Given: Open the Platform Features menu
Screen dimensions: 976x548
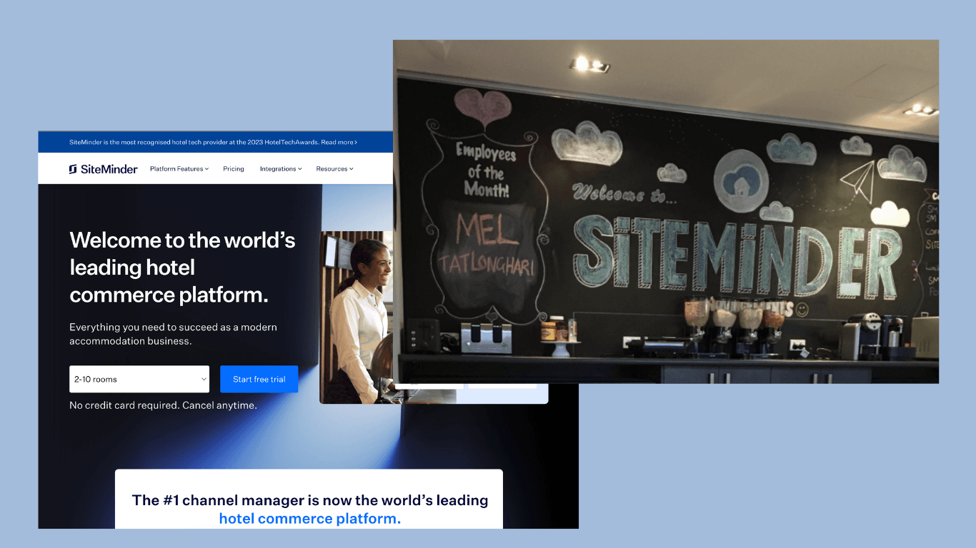Looking at the screenshot, I should (x=179, y=169).
